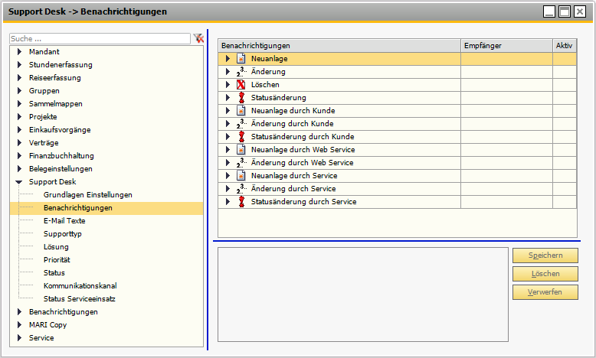Expand the Projekte tree node
This screenshot has width=596, height=358.
click(19, 116)
